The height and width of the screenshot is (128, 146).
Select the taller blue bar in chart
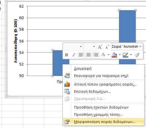coord(128,26)
